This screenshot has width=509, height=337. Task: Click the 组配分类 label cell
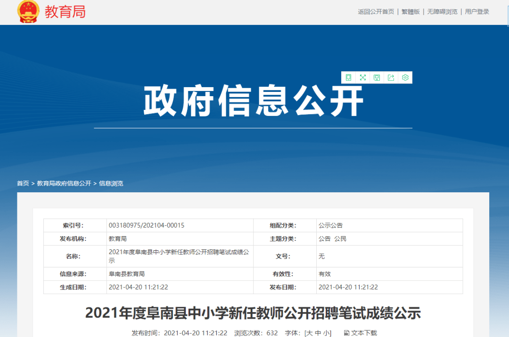tap(285, 225)
